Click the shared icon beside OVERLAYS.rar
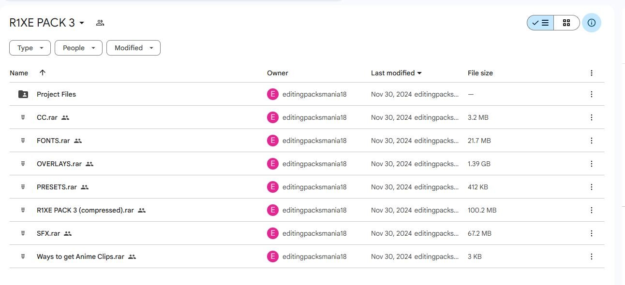Viewport: 625px width, 285px height. coord(89,164)
